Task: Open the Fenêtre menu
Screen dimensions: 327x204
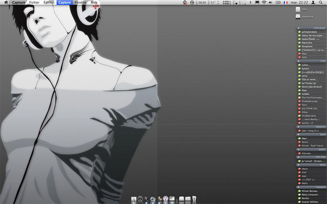Action: [x=81, y=3]
